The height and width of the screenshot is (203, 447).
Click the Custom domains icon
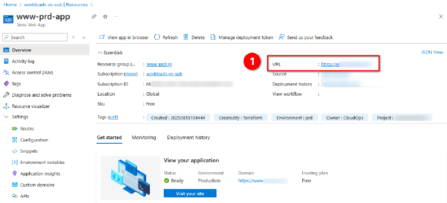coord(15,185)
